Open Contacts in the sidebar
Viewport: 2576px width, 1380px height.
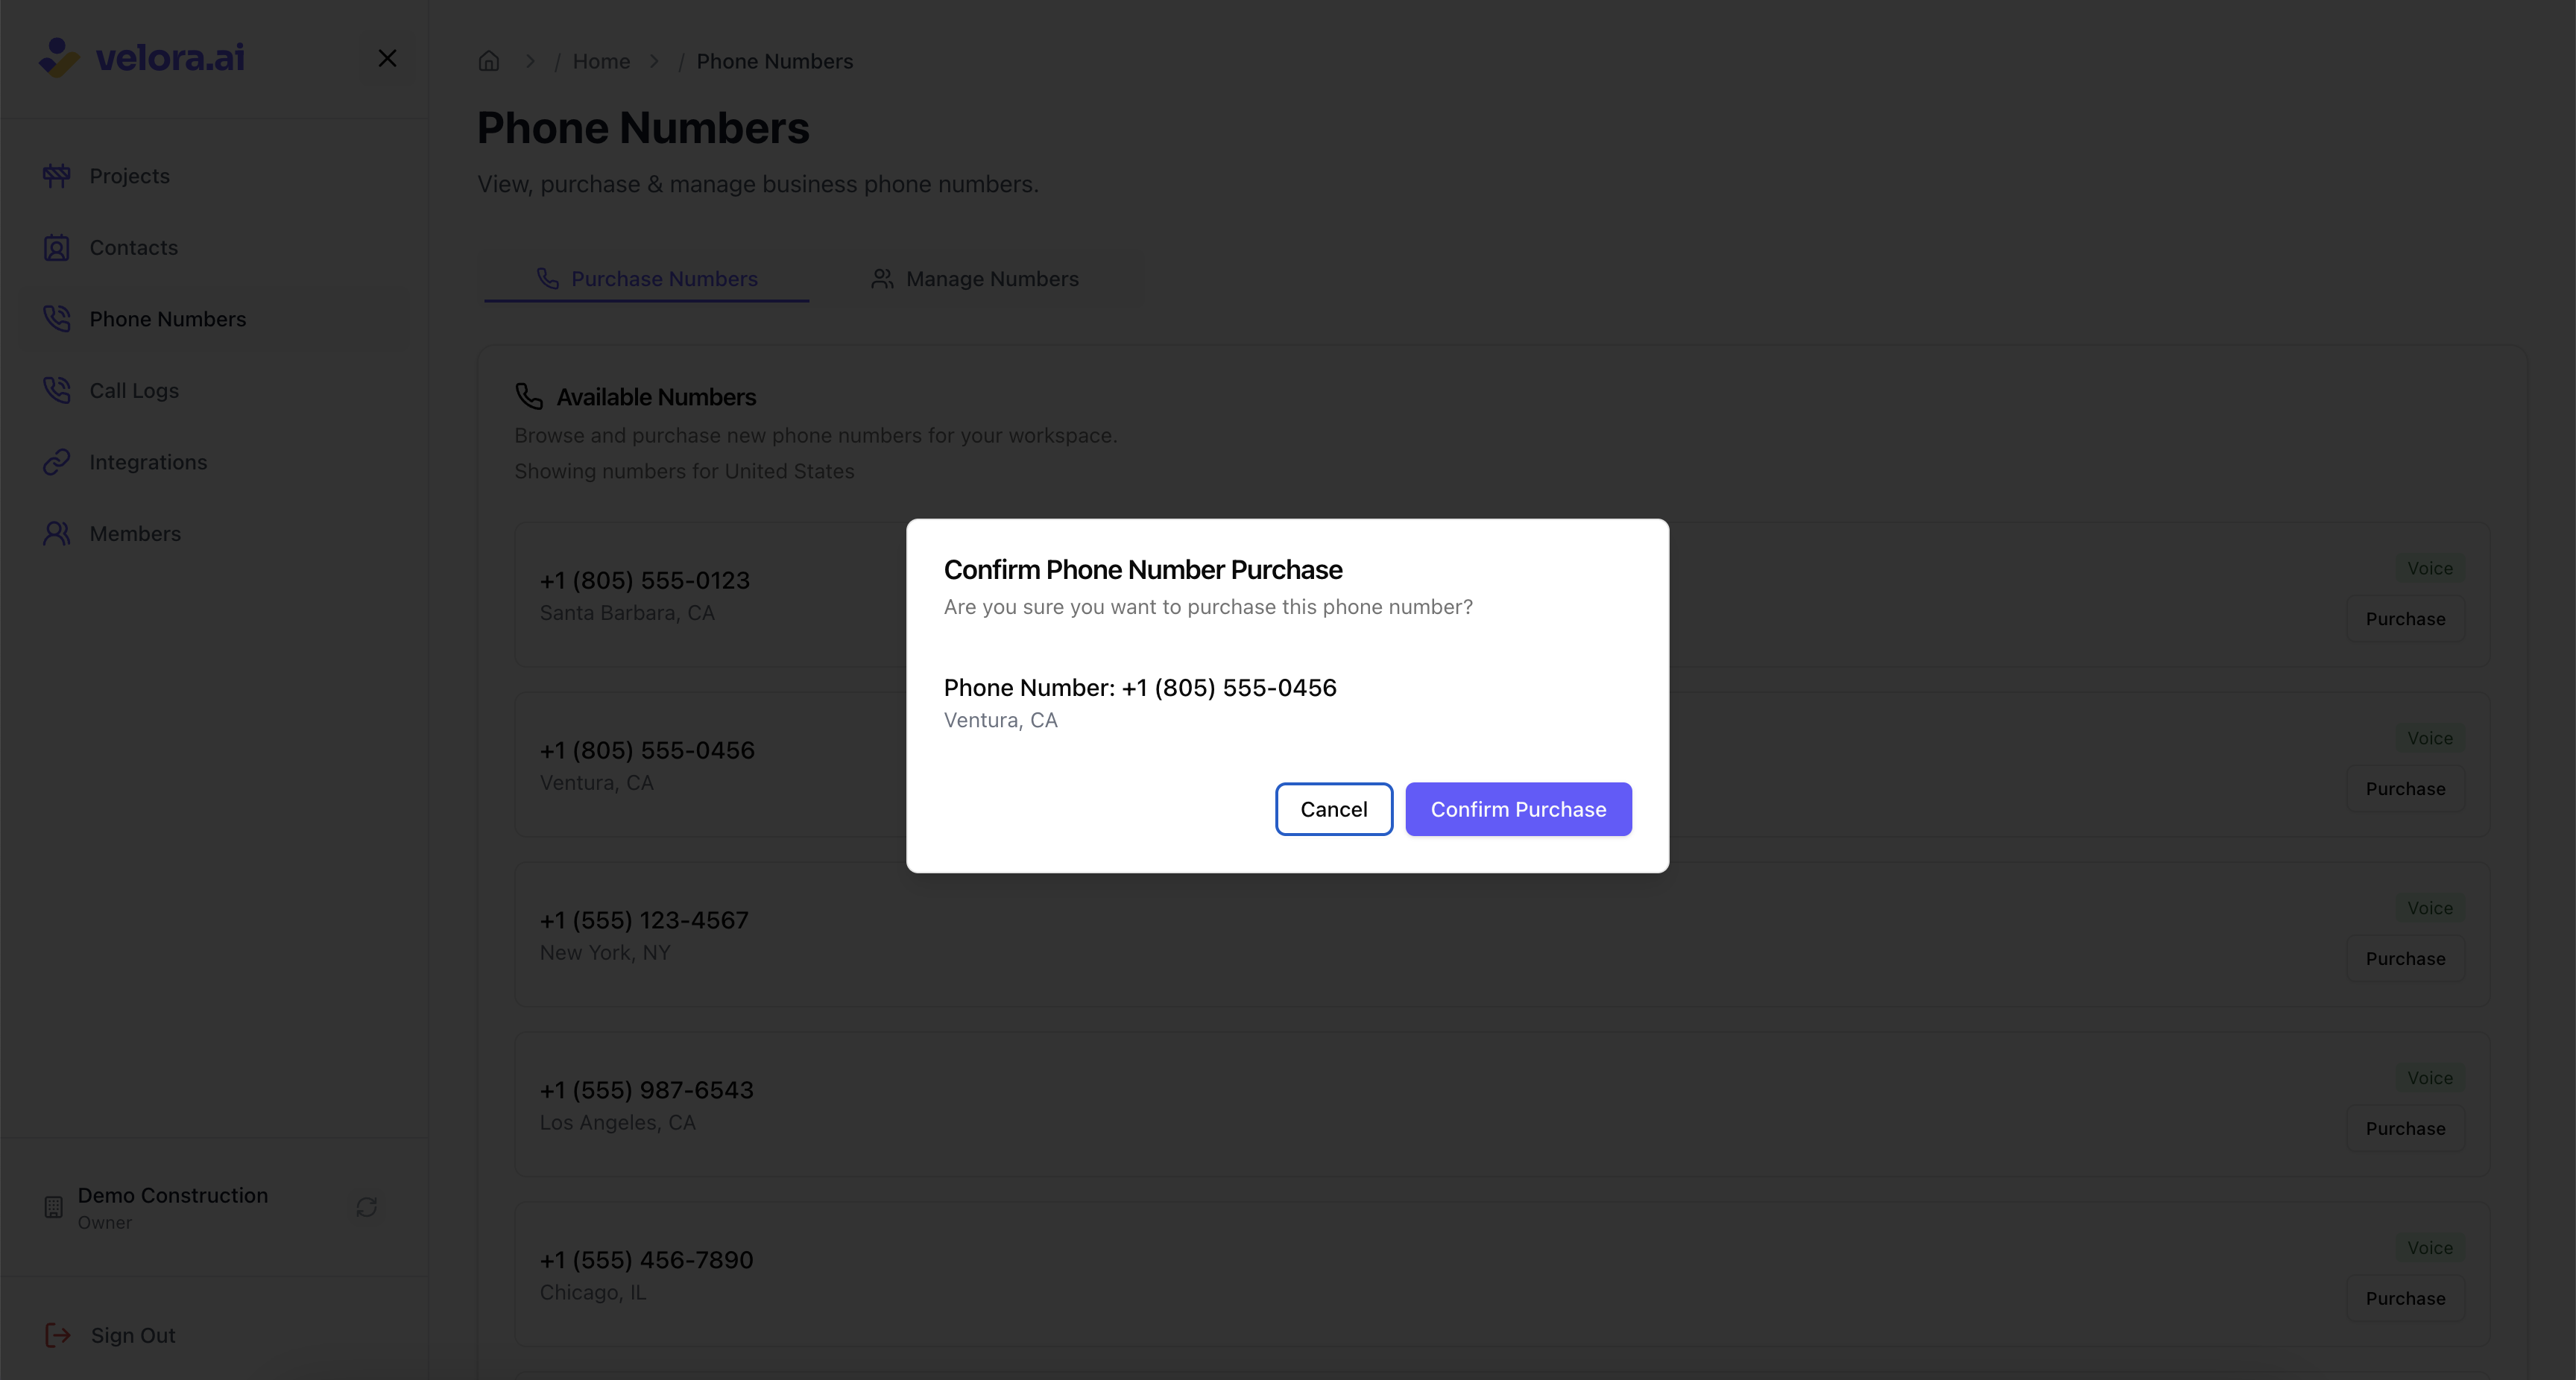134,248
